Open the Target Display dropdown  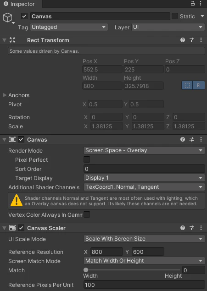(144, 178)
